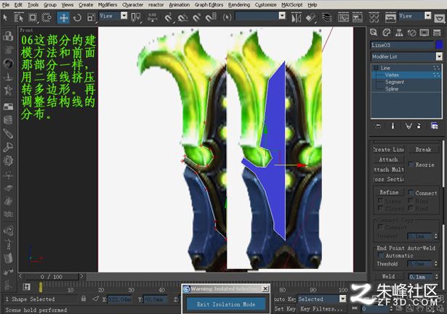Switch to the Create command panel tab
Screen dimensions: 447x314
click(374, 33)
